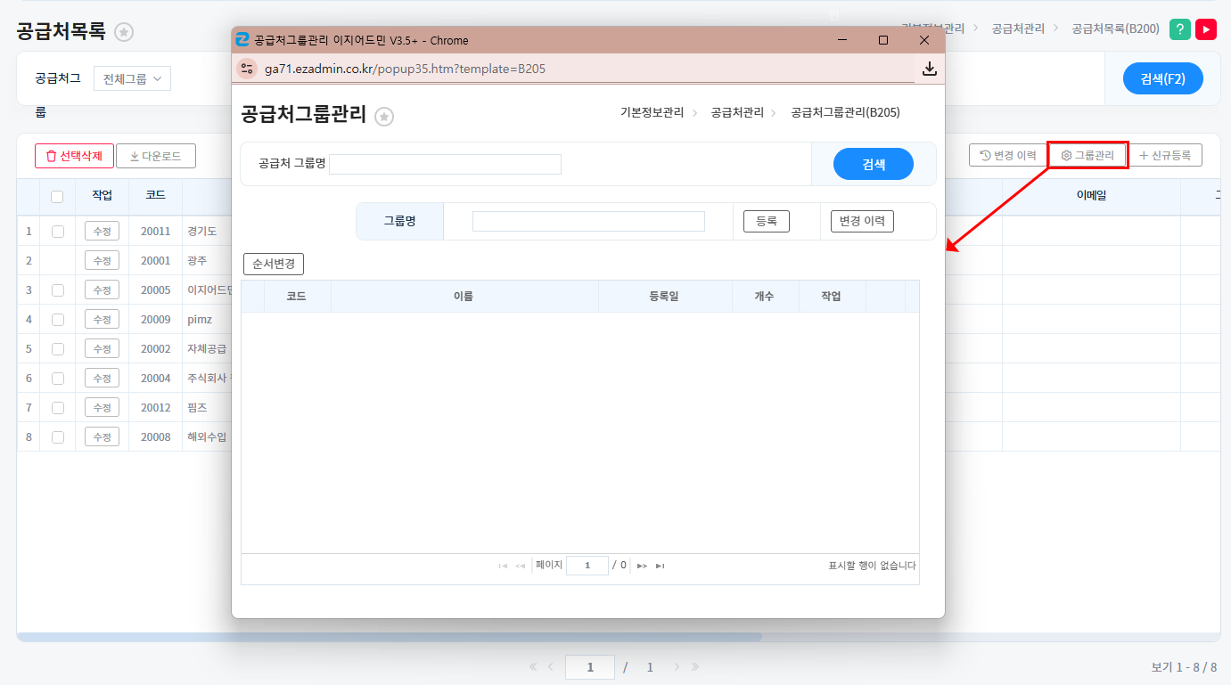Image resolution: width=1231 pixels, height=685 pixels.
Task: Click the 순서변경 button
Action: (x=274, y=265)
